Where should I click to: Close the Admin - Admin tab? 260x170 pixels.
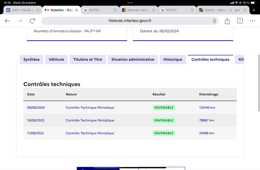tap(231, 10)
